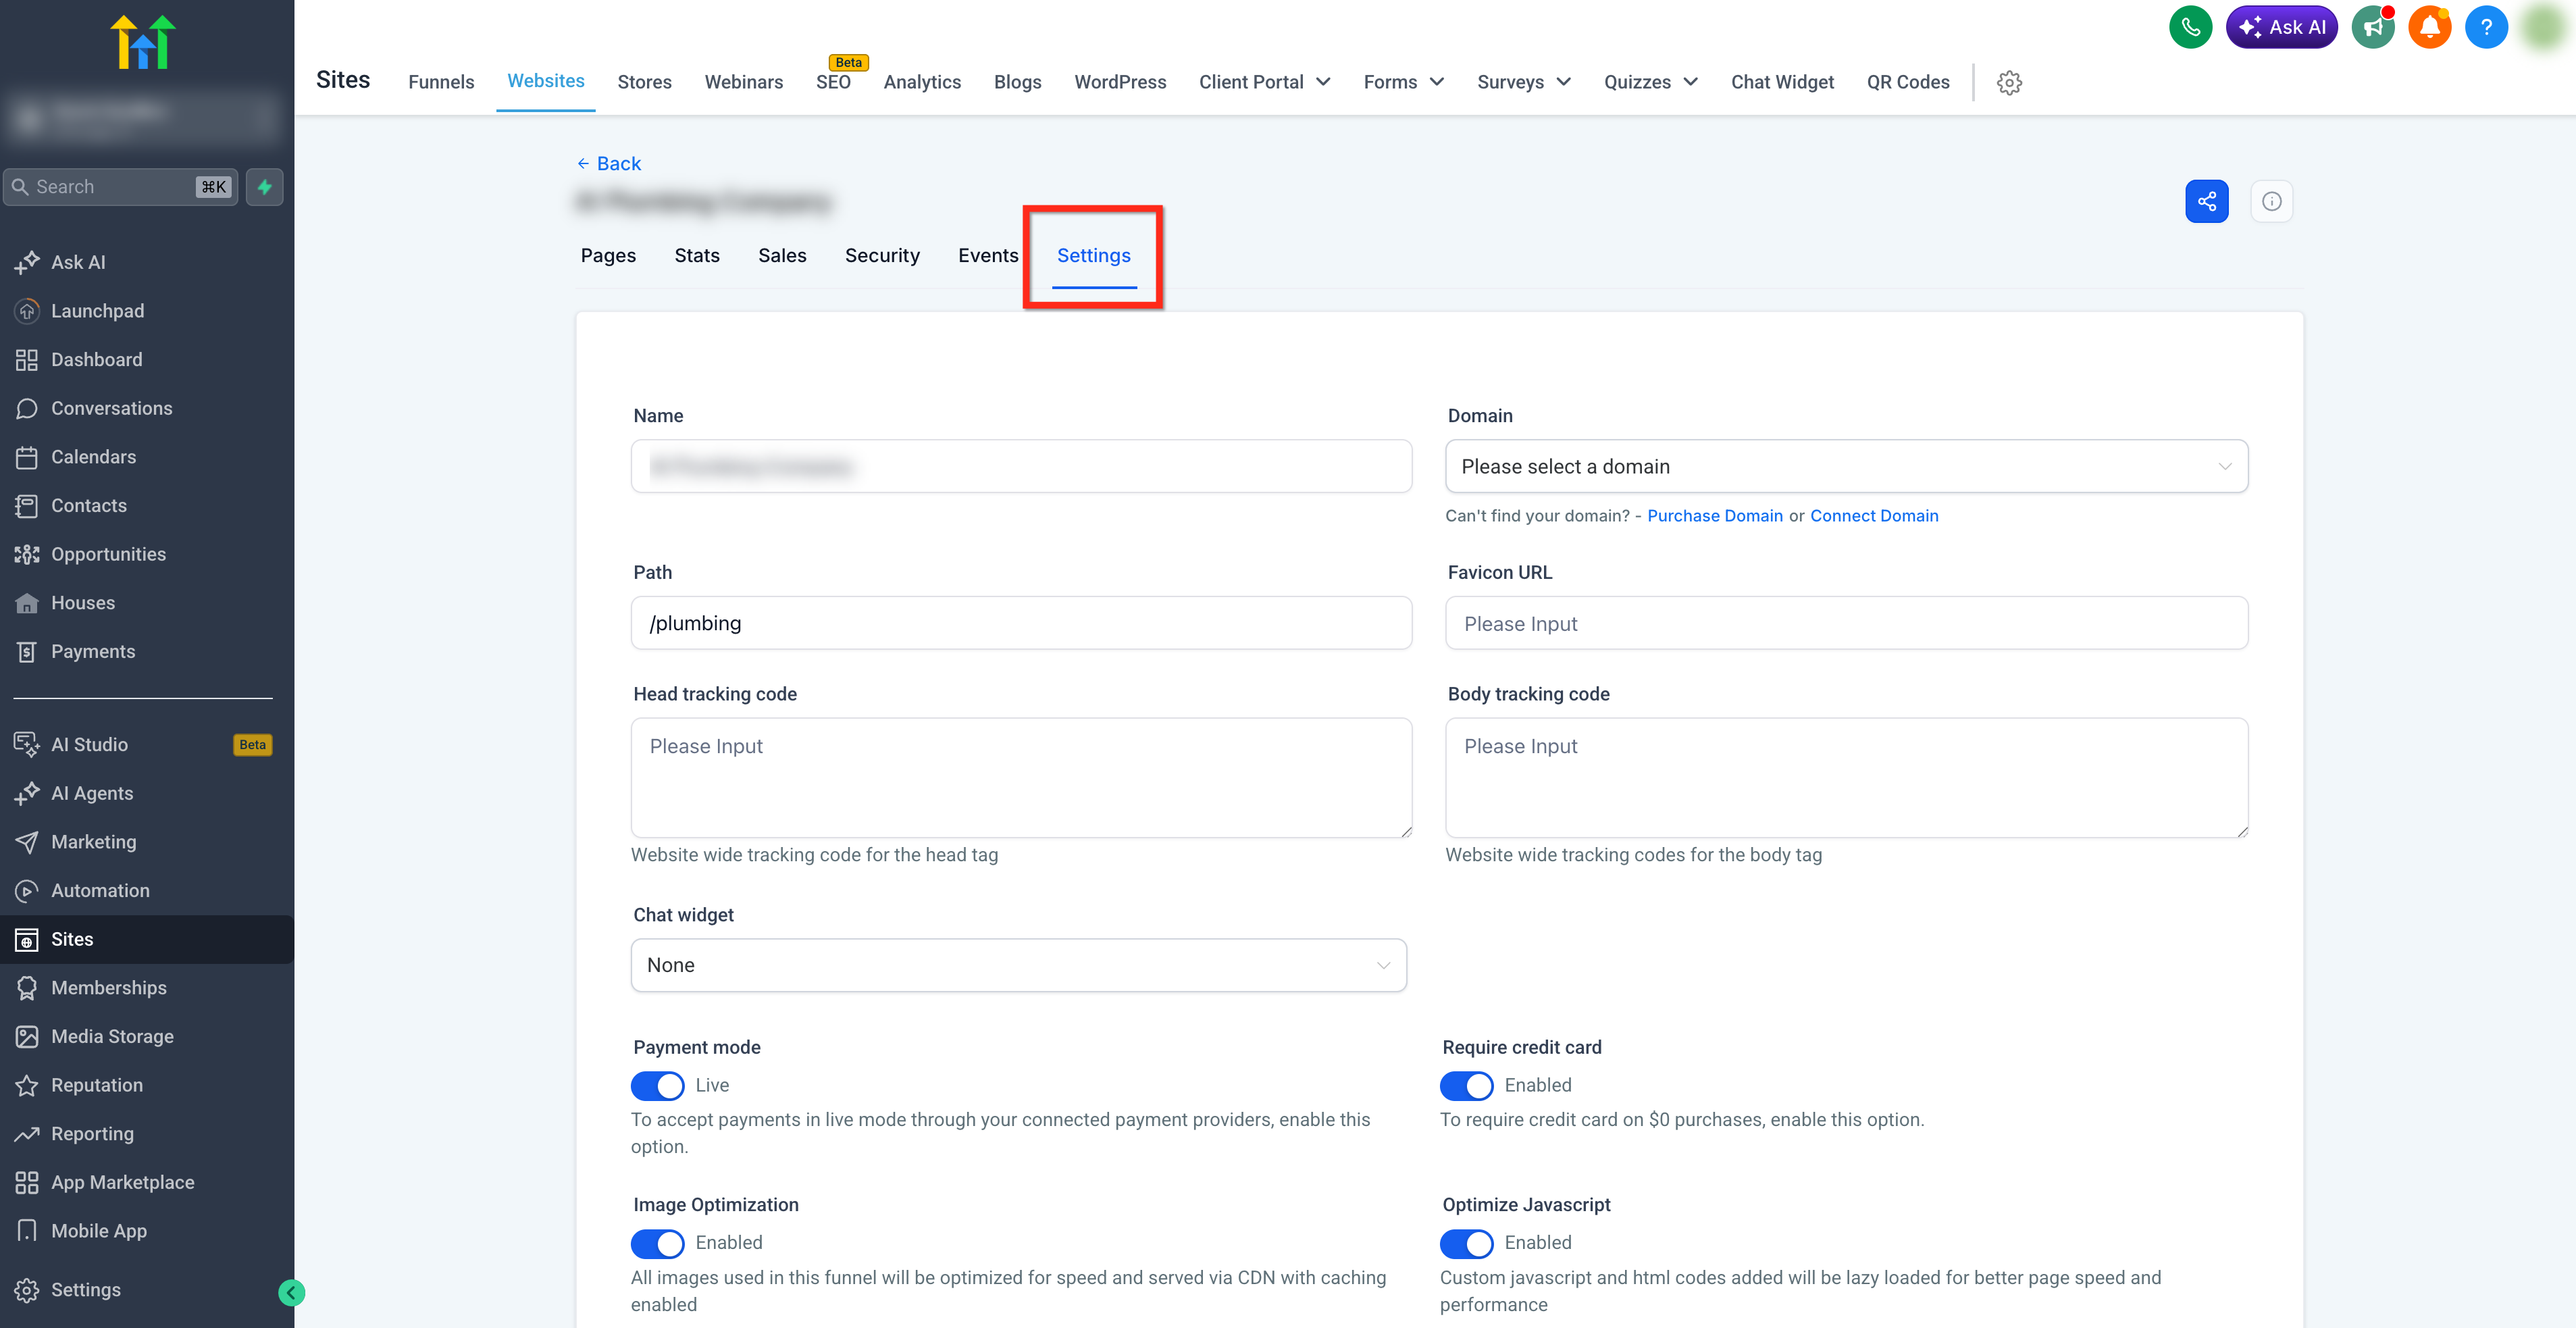
Task: Disable the Require credit card toggle
Action: [1466, 1085]
